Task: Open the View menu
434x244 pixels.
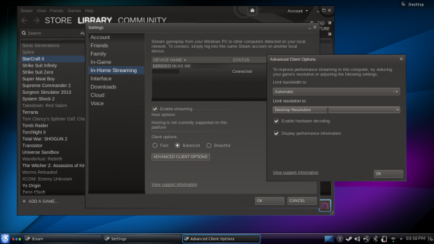Action: pos(41,11)
